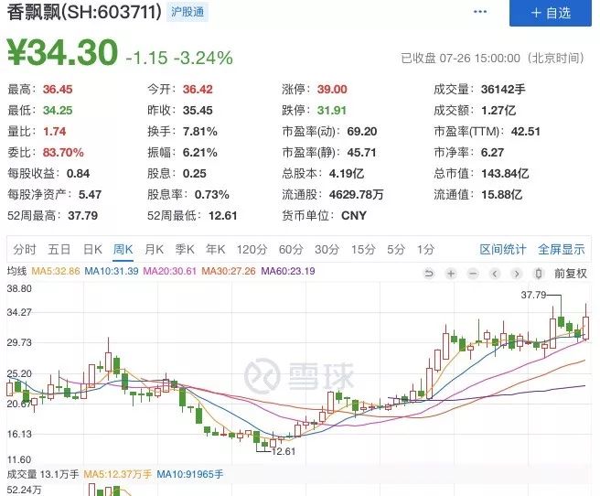Click the 量比 value 1.74
Image resolution: width=600 pixels, height=496 pixels.
pos(55,132)
